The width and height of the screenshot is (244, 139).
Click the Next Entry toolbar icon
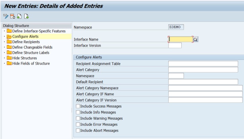pyautogui.click(x=26, y=16)
